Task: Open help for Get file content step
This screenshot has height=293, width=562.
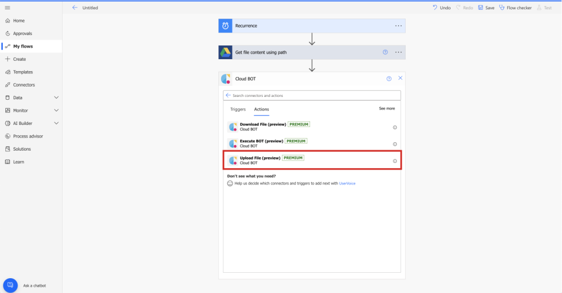Action: (385, 52)
